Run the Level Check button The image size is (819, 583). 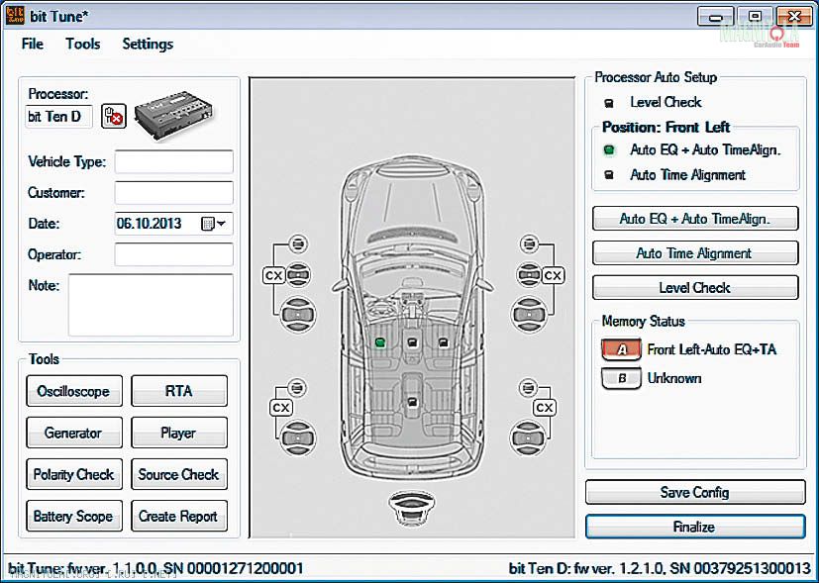point(695,288)
